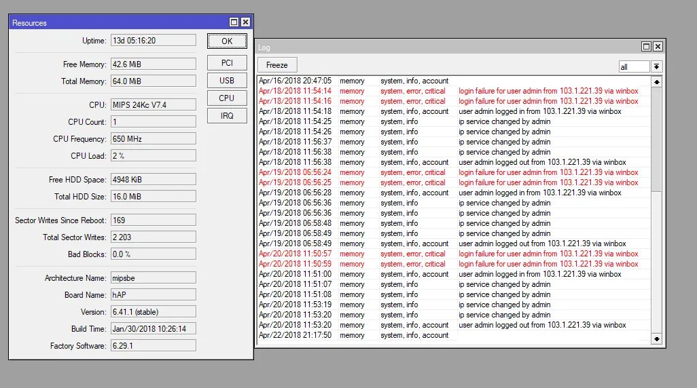Select logged out entry on Apr/18/2018
The width and height of the screenshot is (697, 388).
tap(454, 163)
